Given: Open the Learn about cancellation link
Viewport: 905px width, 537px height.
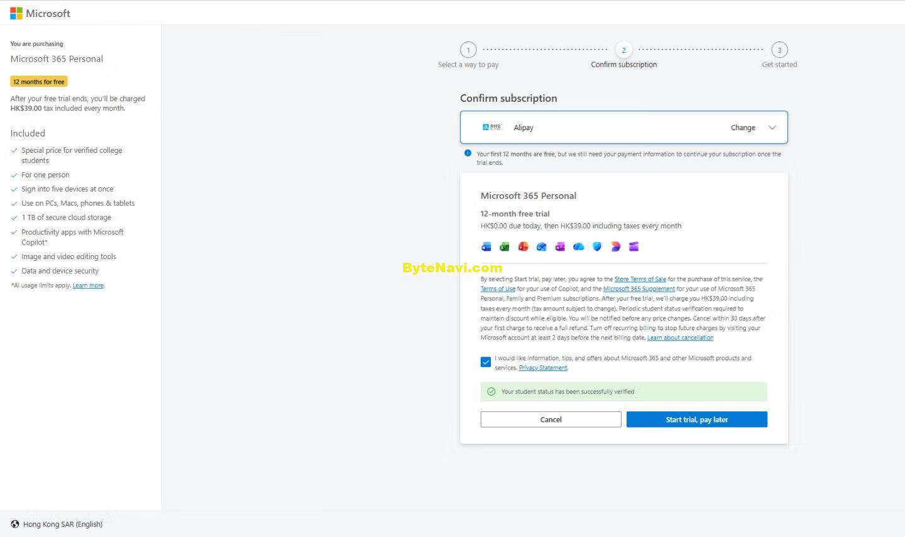Looking at the screenshot, I should point(681,338).
